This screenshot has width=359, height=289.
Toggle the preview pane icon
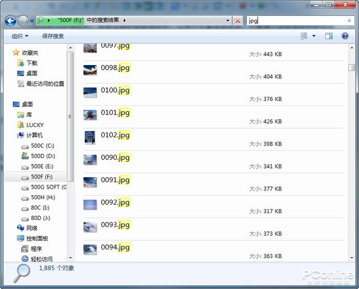(x=329, y=36)
